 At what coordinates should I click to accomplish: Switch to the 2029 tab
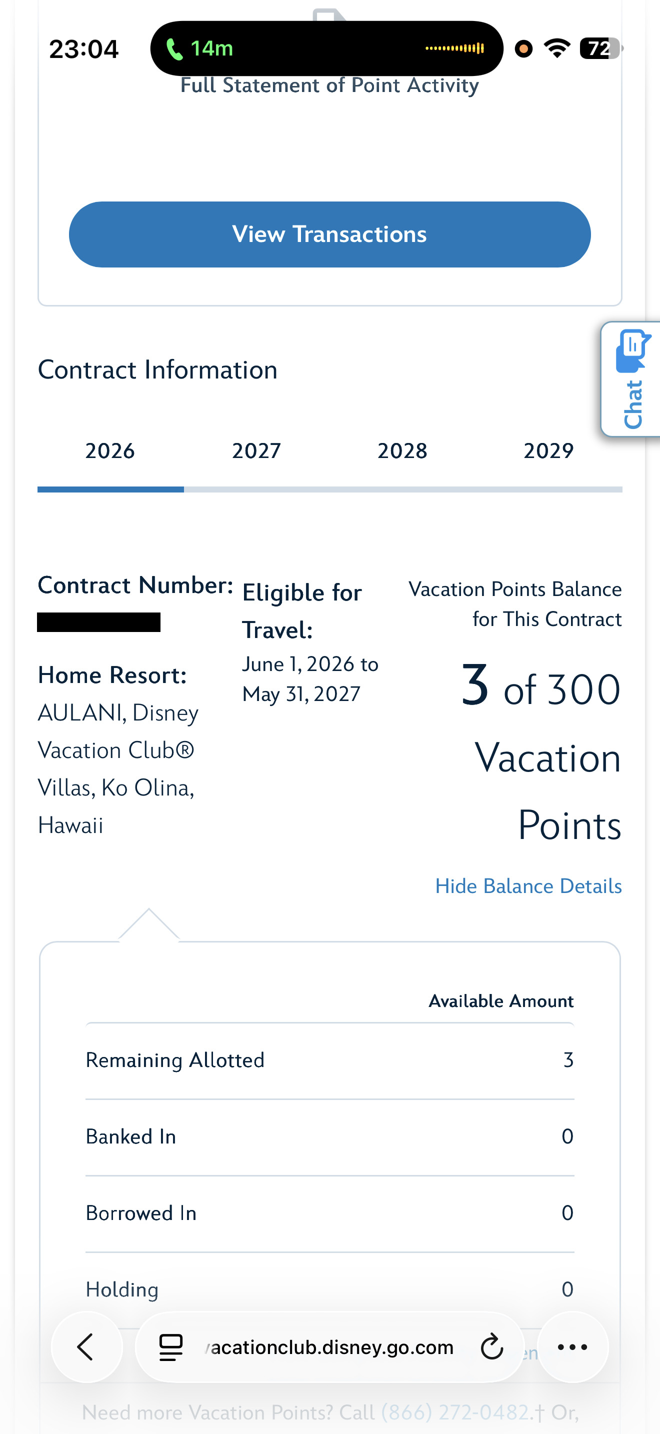[548, 451]
